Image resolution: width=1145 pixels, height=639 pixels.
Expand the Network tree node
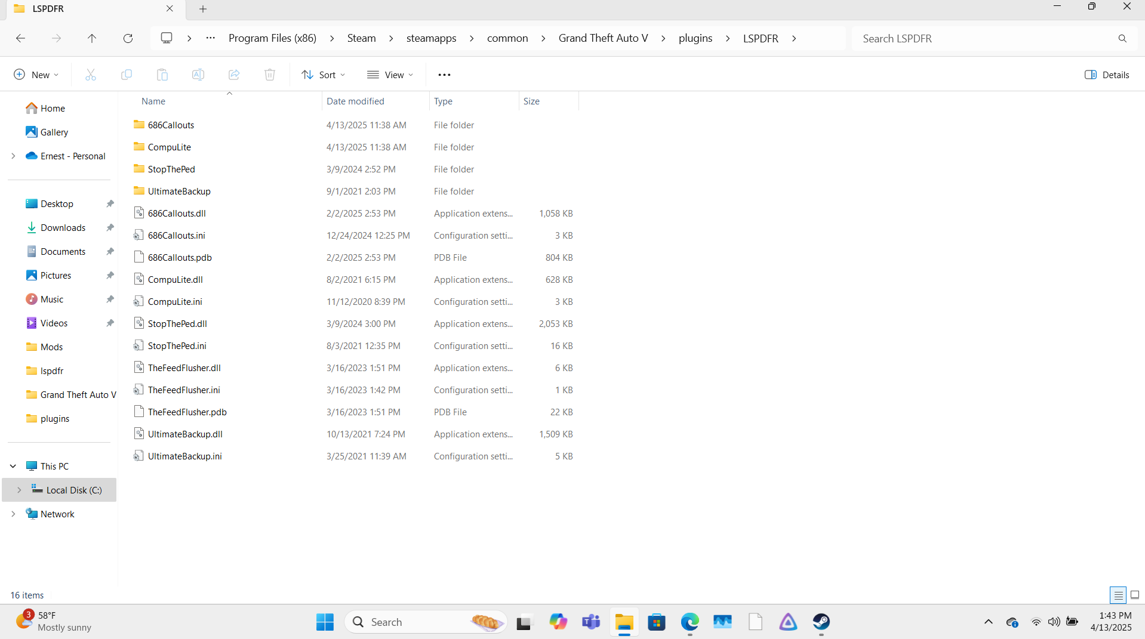tap(13, 514)
